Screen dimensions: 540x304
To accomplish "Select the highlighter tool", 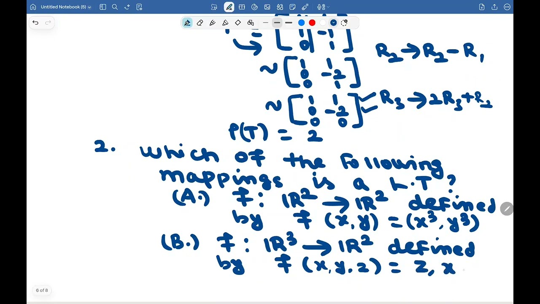I will pyautogui.click(x=225, y=22).
